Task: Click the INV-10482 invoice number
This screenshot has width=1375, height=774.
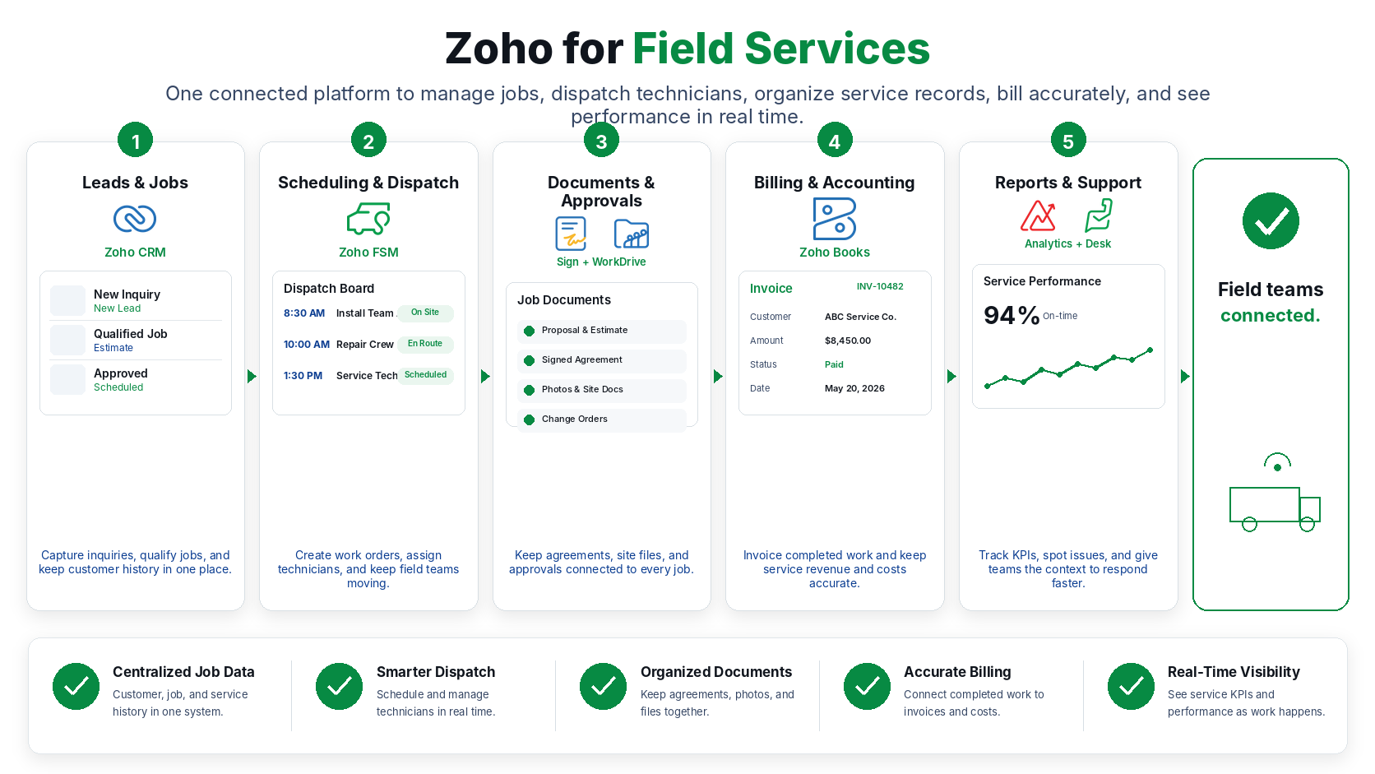Action: [x=880, y=286]
